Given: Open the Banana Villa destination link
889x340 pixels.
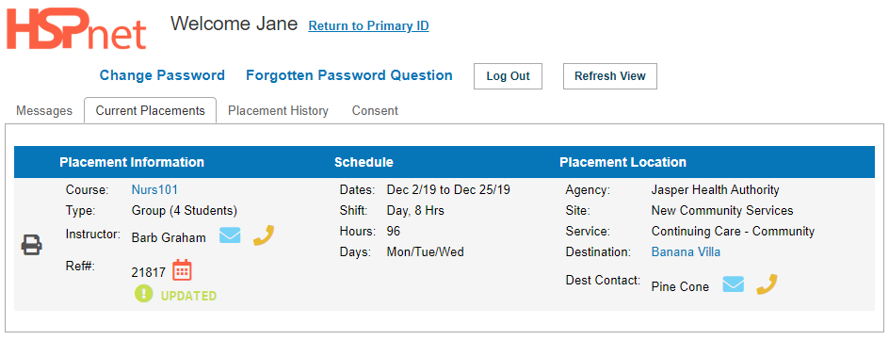Looking at the screenshot, I should click(686, 251).
